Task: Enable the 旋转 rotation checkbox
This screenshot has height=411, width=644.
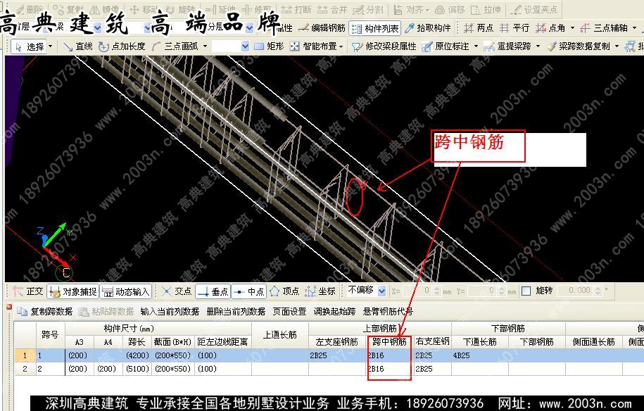Action: pos(526,291)
